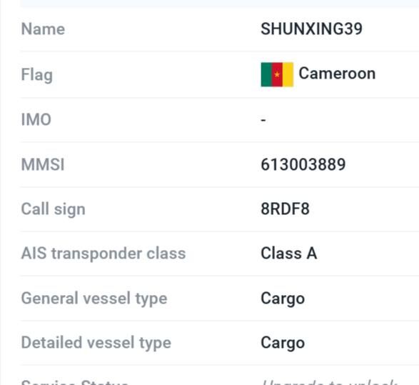
Task: Click the General vessel type label
Action: 94,299
